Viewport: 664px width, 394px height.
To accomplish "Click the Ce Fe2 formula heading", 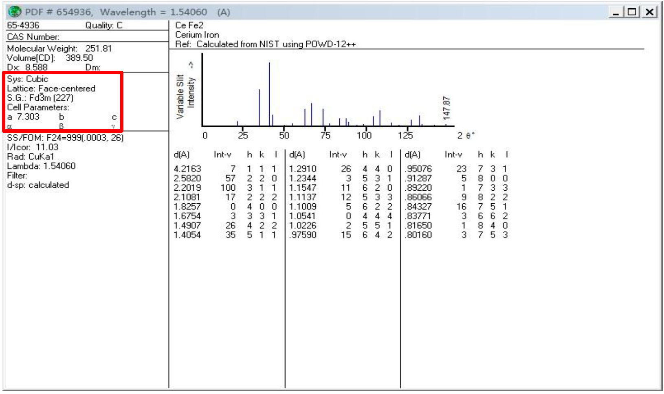I will click(x=189, y=25).
